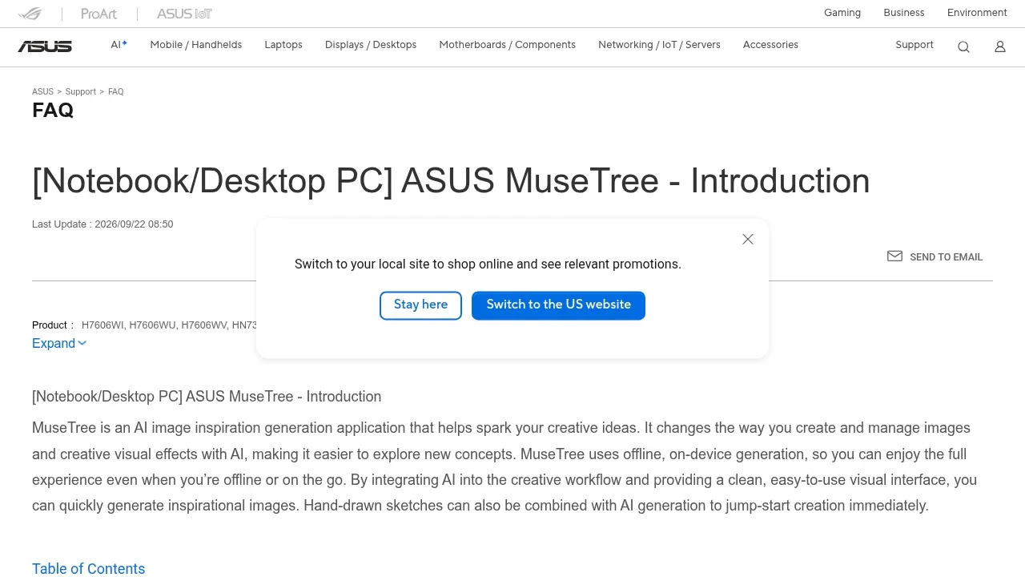Viewport: 1025px width, 577px height.
Task: Open the Support menu
Action: pyautogui.click(x=914, y=45)
